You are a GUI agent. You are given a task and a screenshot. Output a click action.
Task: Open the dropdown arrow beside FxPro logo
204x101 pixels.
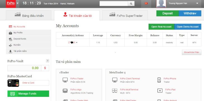pyautogui.click(x=18, y=3)
